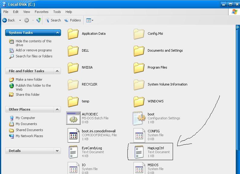Click Add or remove programs
Screen dimensions: 240x174
34,50
